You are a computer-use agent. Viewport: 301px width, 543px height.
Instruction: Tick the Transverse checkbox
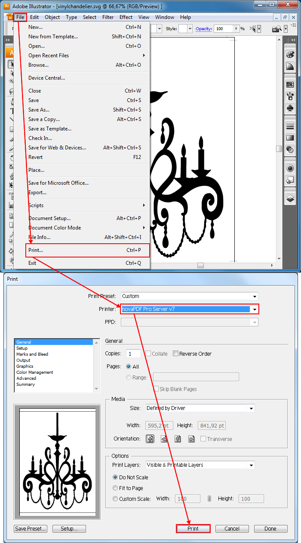click(203, 439)
